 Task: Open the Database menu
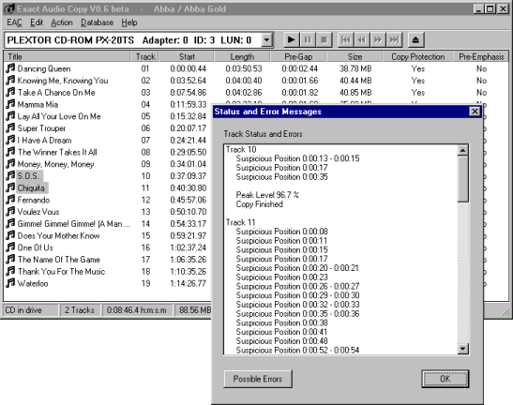[98, 22]
